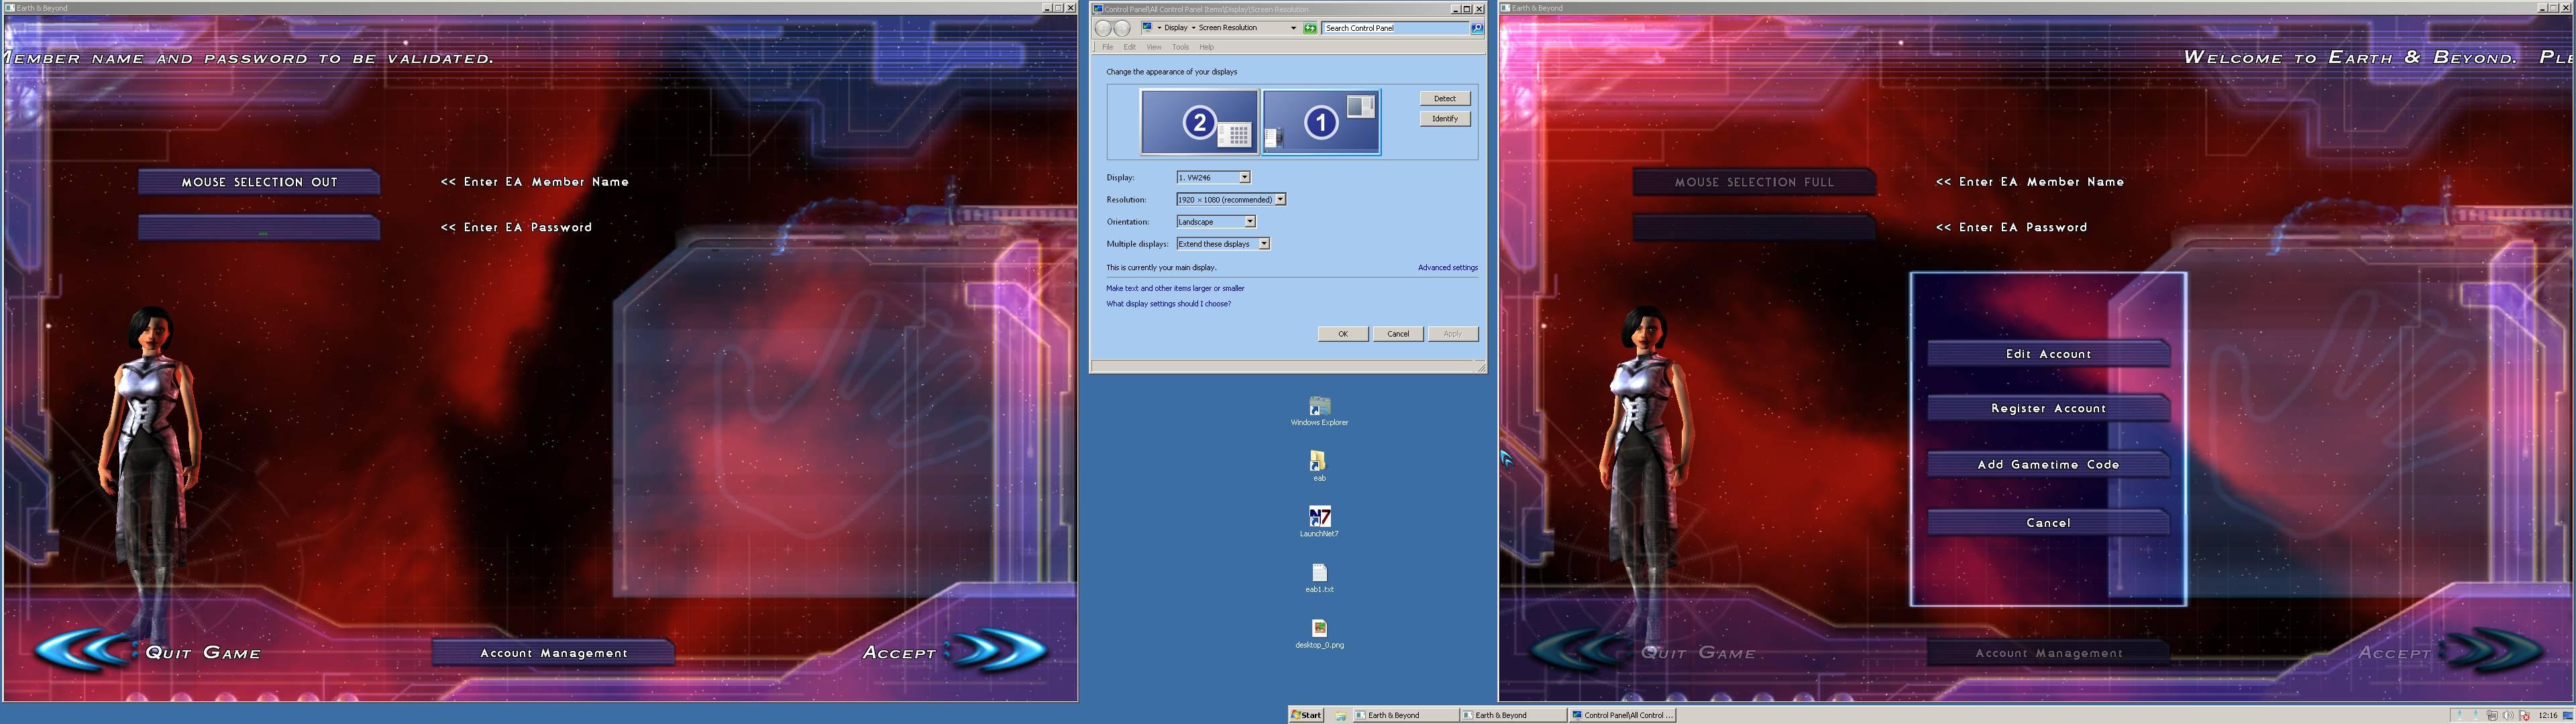This screenshot has height=724, width=2576.
Task: Click the search magnifier icon in Control Panel
Action: (1477, 28)
